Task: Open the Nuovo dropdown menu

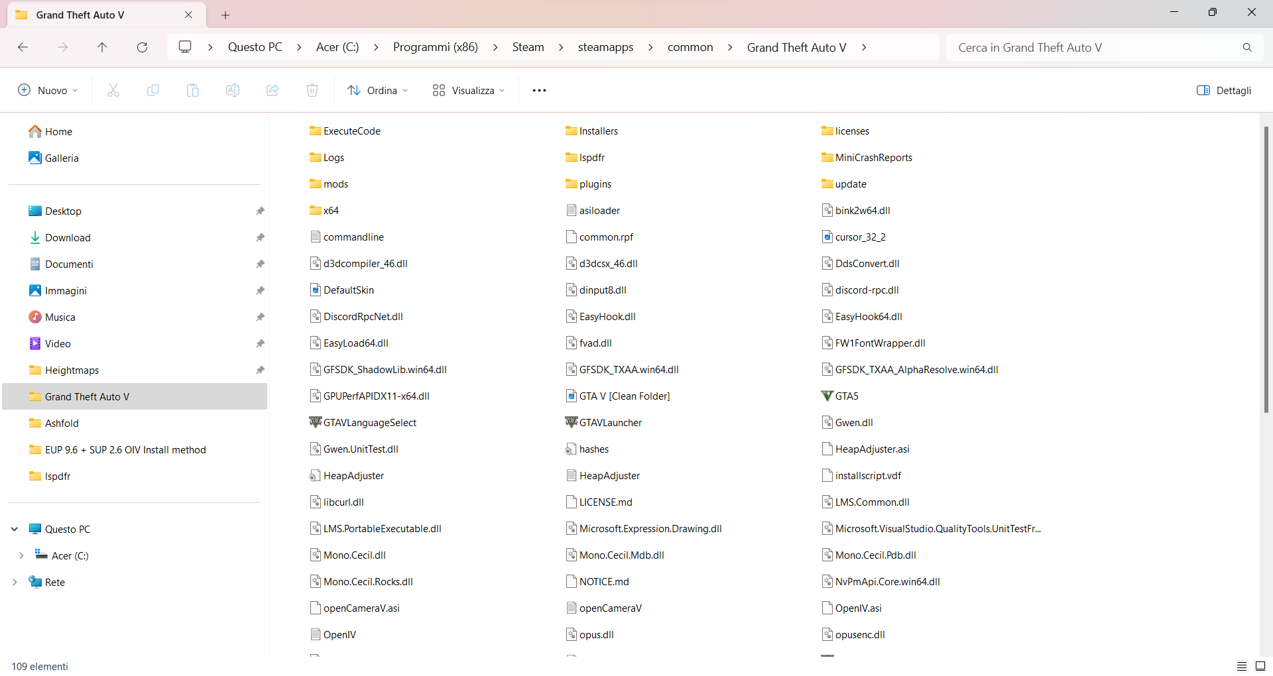Action: point(48,90)
